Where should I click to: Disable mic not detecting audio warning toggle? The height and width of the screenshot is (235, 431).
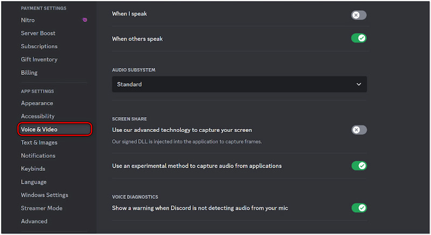coord(359,208)
